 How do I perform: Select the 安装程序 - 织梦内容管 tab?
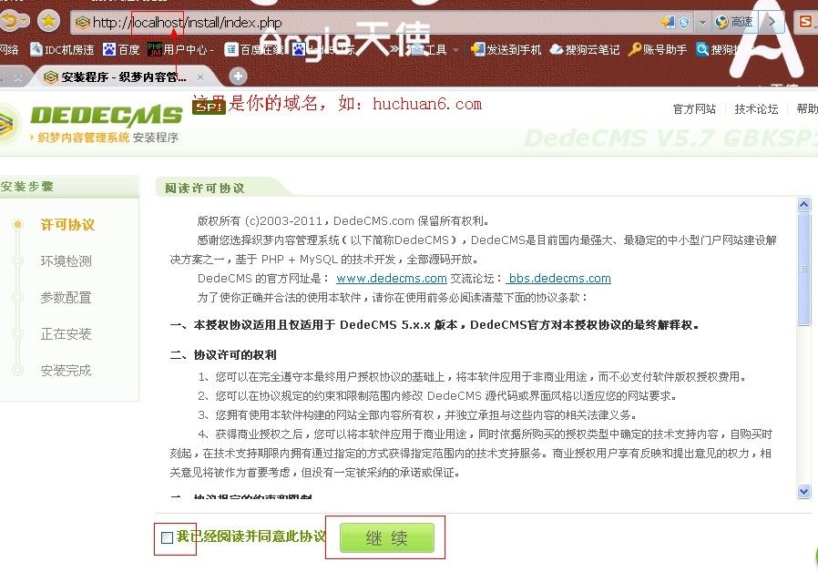(x=123, y=77)
